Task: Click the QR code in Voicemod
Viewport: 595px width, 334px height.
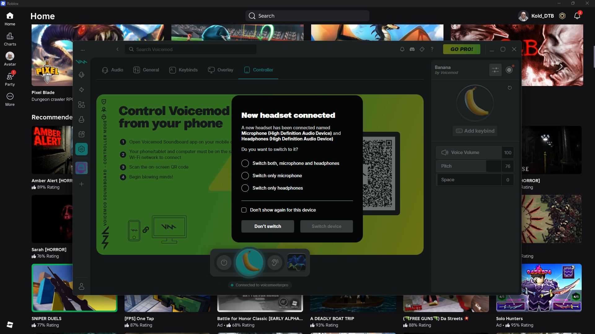Action: (379, 173)
